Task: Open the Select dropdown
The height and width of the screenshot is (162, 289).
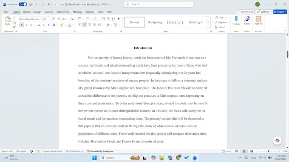Action: pyautogui.click(x=221, y=27)
